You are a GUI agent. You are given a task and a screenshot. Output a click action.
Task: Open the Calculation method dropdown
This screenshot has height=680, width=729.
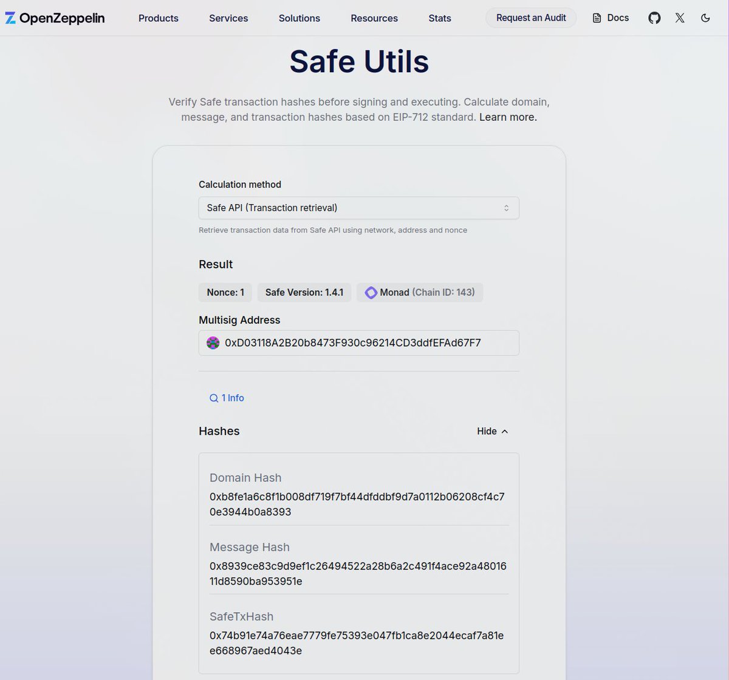pyautogui.click(x=359, y=208)
